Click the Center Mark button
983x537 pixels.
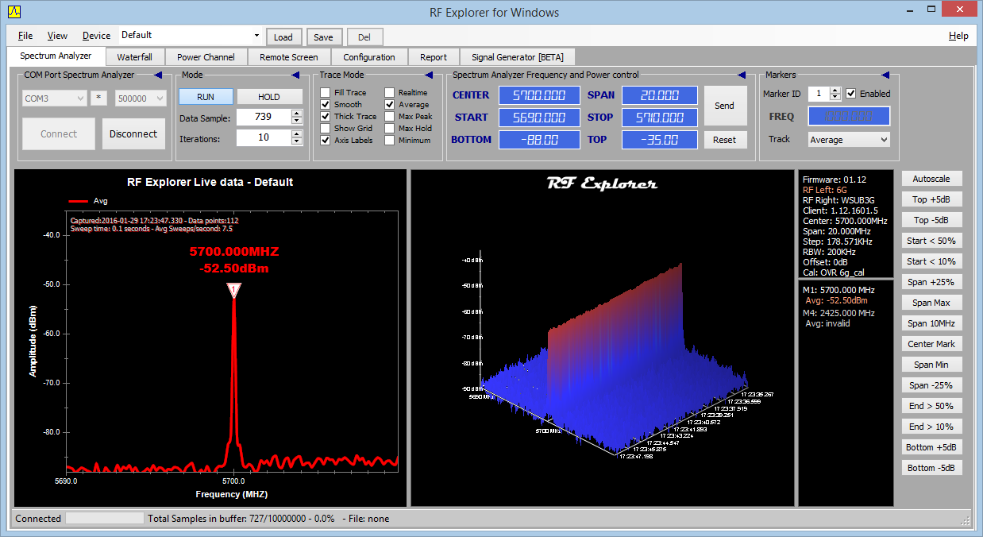931,344
